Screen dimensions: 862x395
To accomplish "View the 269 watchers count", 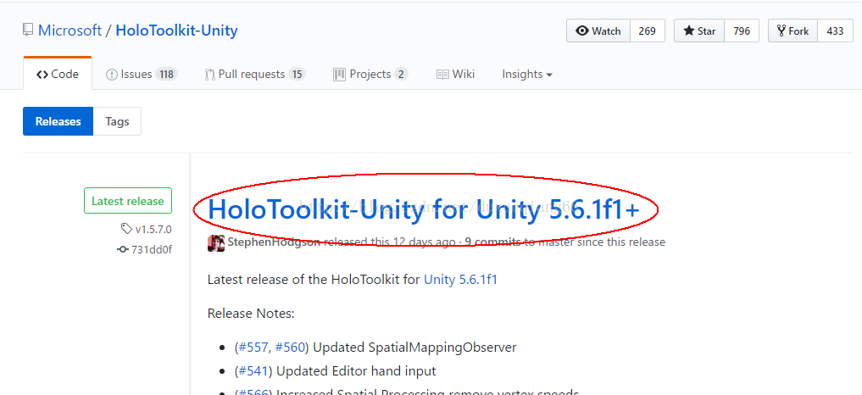I will 647,31.
